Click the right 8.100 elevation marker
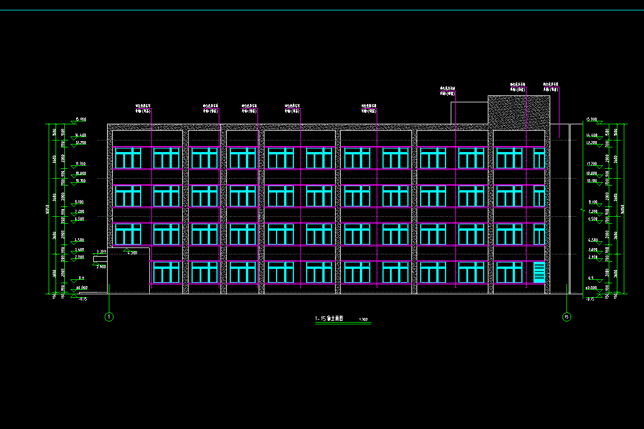The height and width of the screenshot is (429, 644). click(x=593, y=202)
